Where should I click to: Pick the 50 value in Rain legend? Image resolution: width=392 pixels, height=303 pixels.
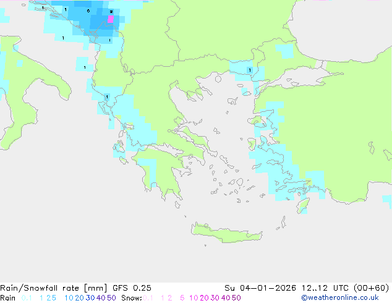click(111, 298)
